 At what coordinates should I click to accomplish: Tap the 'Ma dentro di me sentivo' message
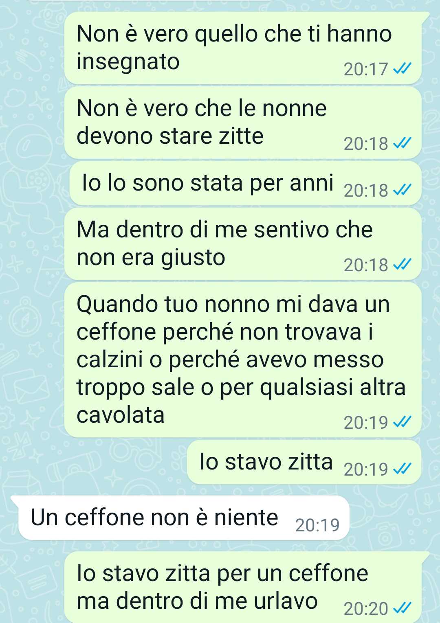[x=243, y=244]
